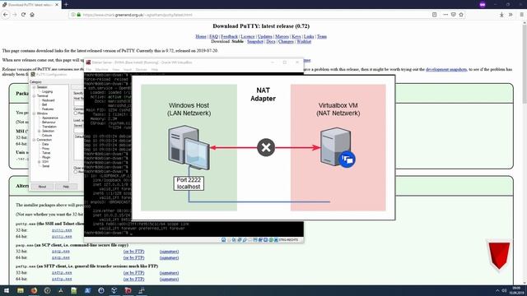Download 32-bit putty.exe

62,230
